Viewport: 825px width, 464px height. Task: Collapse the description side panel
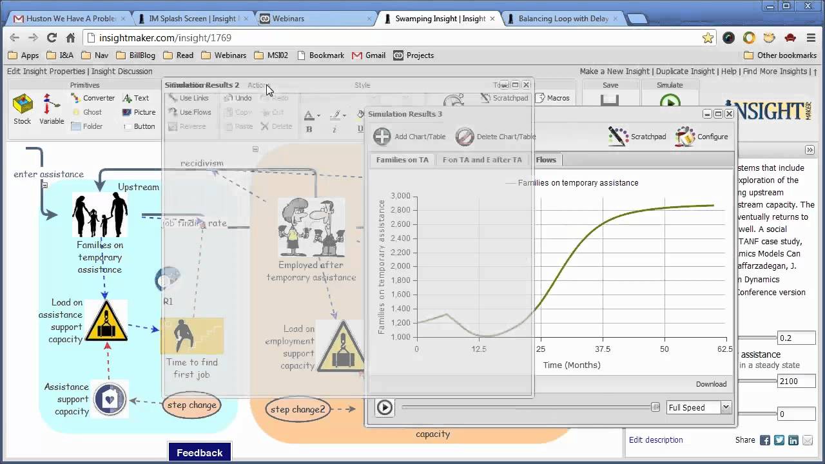[x=810, y=150]
